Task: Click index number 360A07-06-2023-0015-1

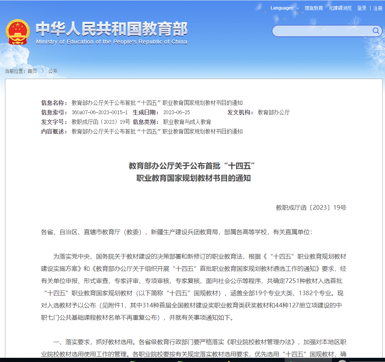Action: click(x=100, y=112)
